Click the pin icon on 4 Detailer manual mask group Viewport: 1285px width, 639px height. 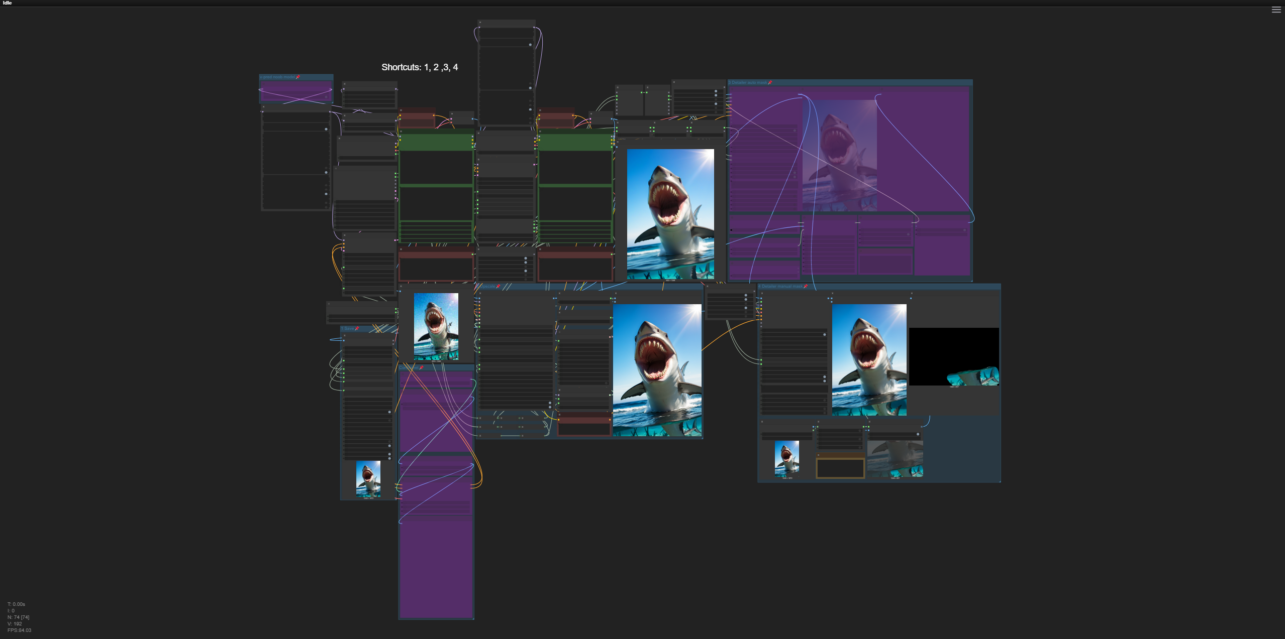806,287
